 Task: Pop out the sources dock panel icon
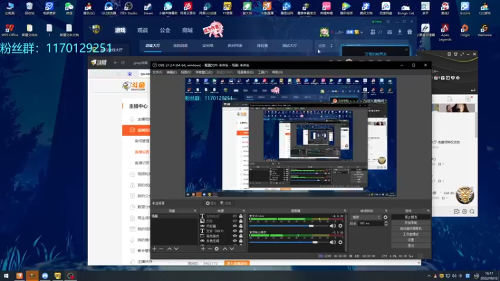(x=244, y=210)
